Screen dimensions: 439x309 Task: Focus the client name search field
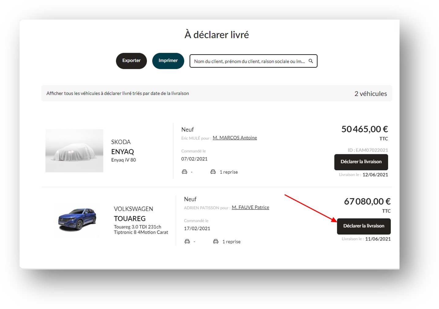coord(253,61)
